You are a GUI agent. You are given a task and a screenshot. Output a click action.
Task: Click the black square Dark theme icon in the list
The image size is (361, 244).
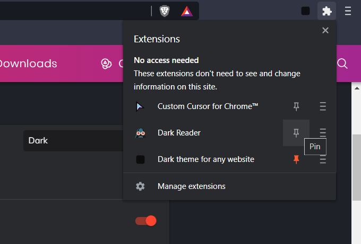pyautogui.click(x=140, y=159)
